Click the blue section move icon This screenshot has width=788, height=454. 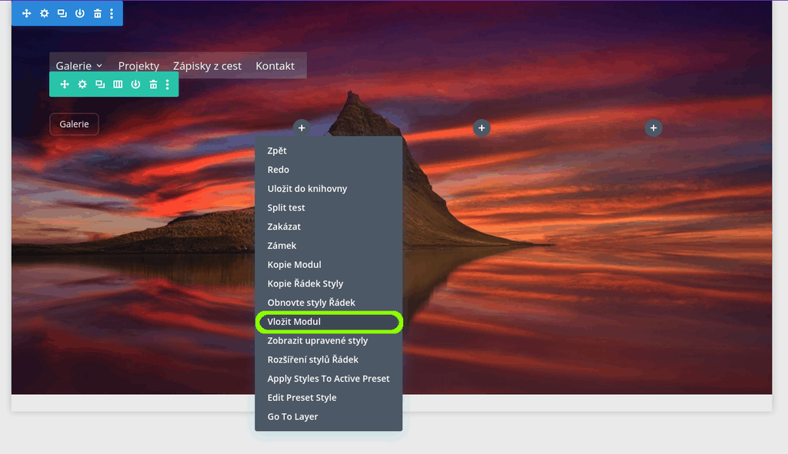(27, 14)
